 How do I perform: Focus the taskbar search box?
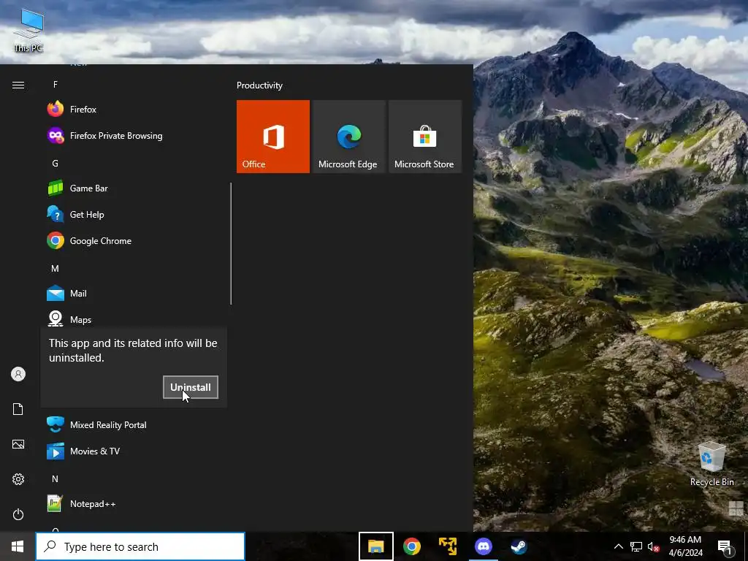tap(140, 546)
